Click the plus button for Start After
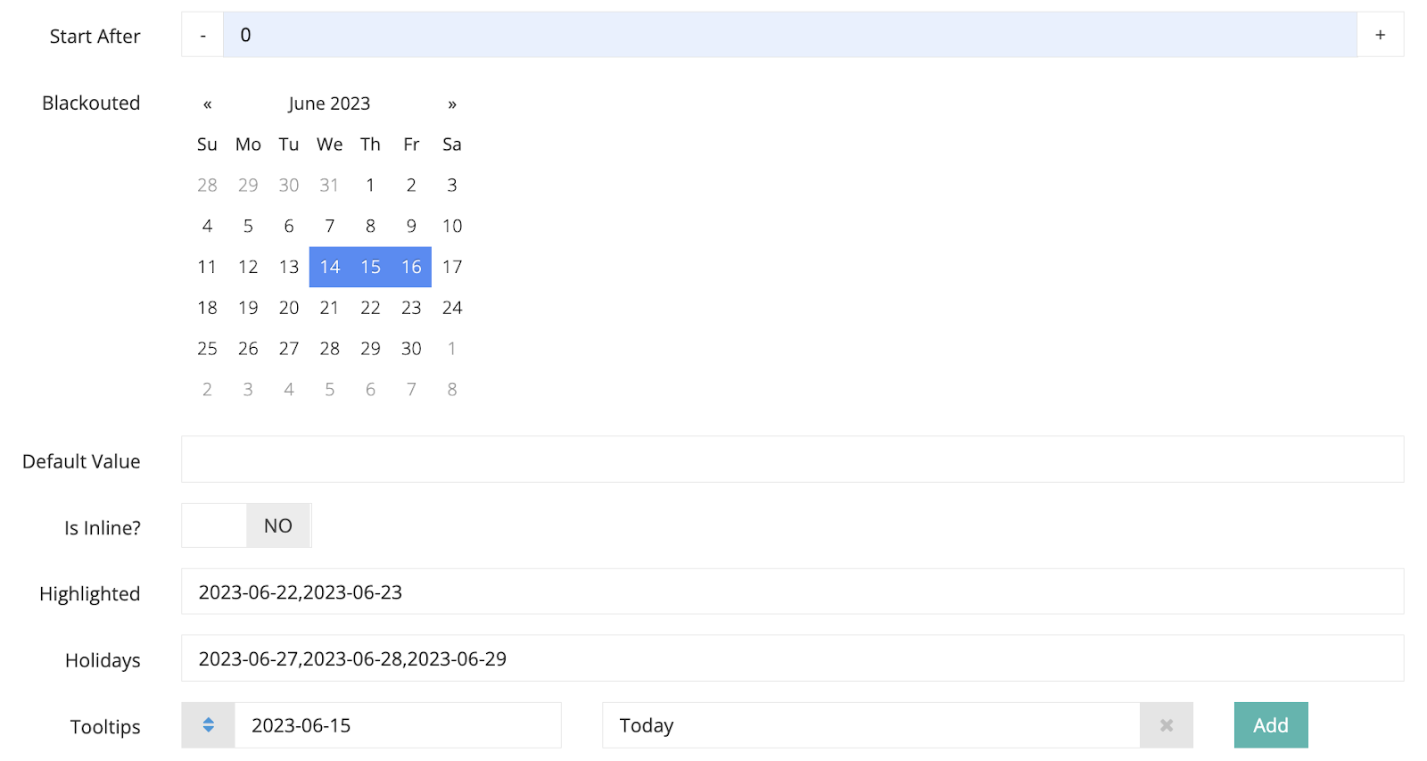1427x761 pixels. point(1380,35)
